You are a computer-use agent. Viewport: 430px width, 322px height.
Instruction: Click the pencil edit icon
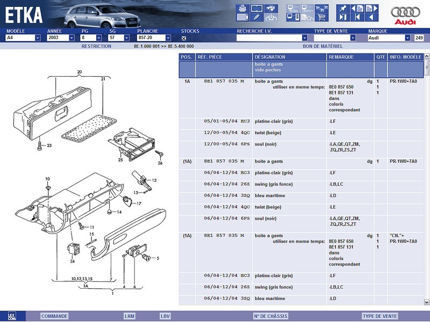pyautogui.click(x=257, y=17)
